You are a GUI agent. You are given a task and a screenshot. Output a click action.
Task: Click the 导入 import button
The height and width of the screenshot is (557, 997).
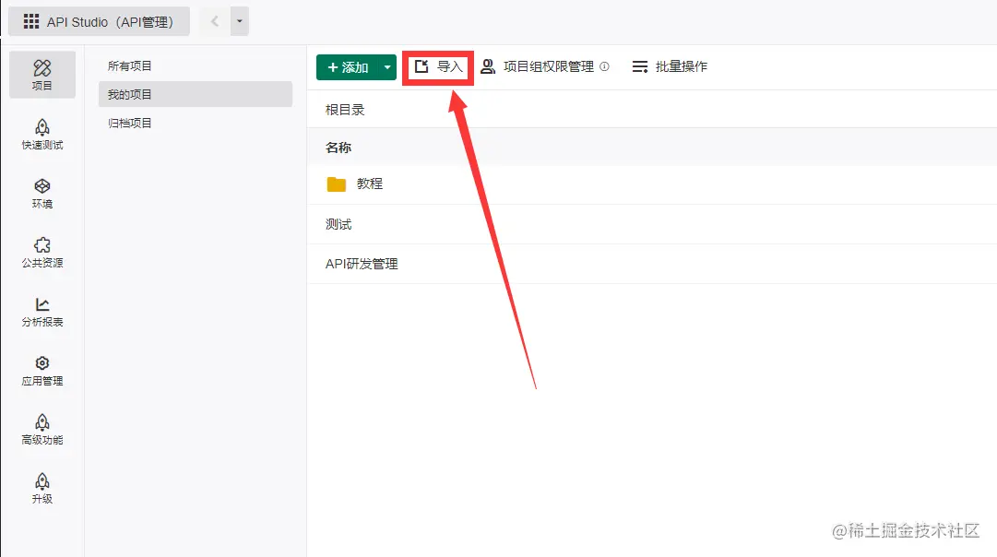point(437,65)
